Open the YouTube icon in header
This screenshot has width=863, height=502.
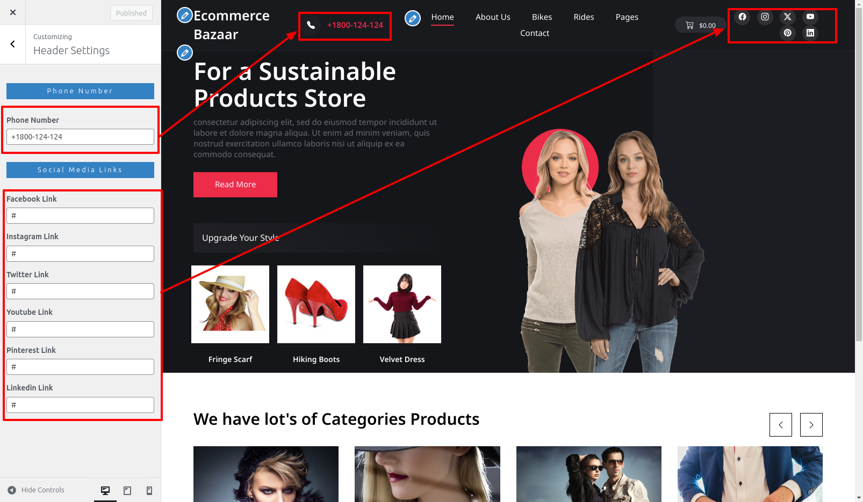tap(810, 17)
